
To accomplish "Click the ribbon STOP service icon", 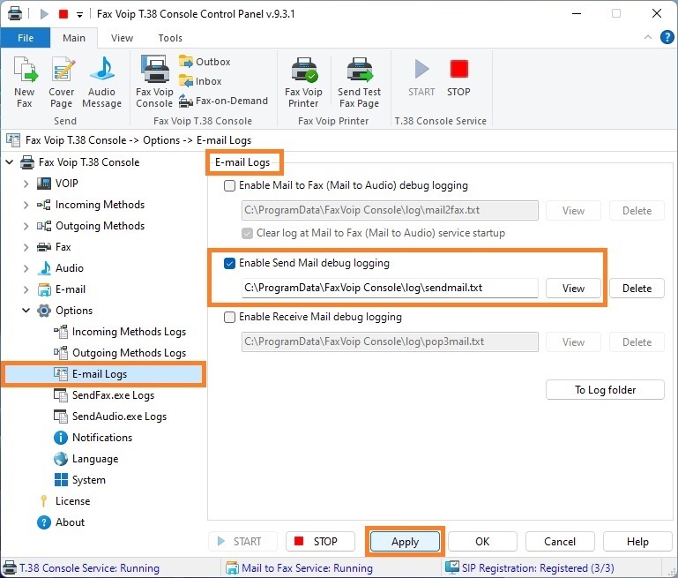I will click(458, 78).
